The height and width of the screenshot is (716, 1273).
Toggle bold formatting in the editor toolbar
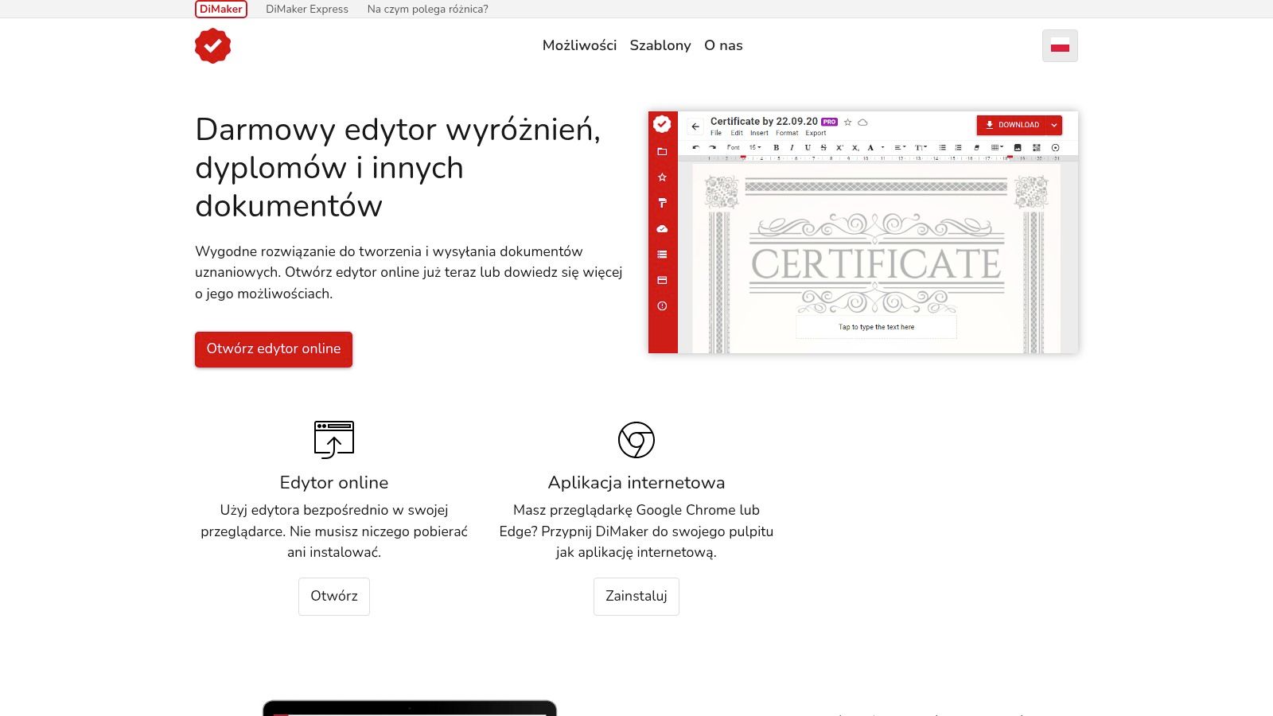click(777, 147)
